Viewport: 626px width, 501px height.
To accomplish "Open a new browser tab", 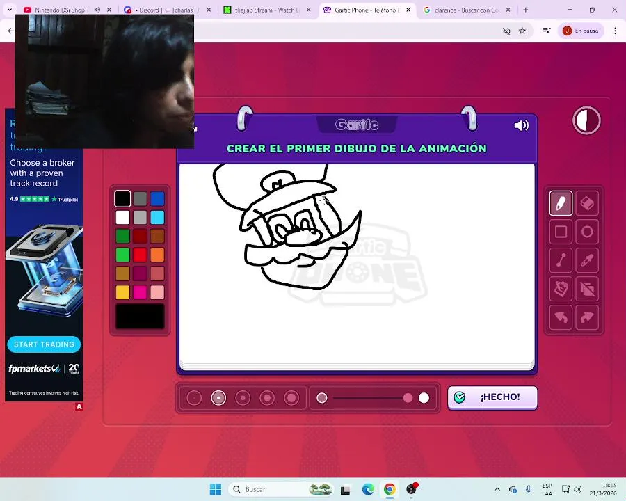I will point(525,10).
